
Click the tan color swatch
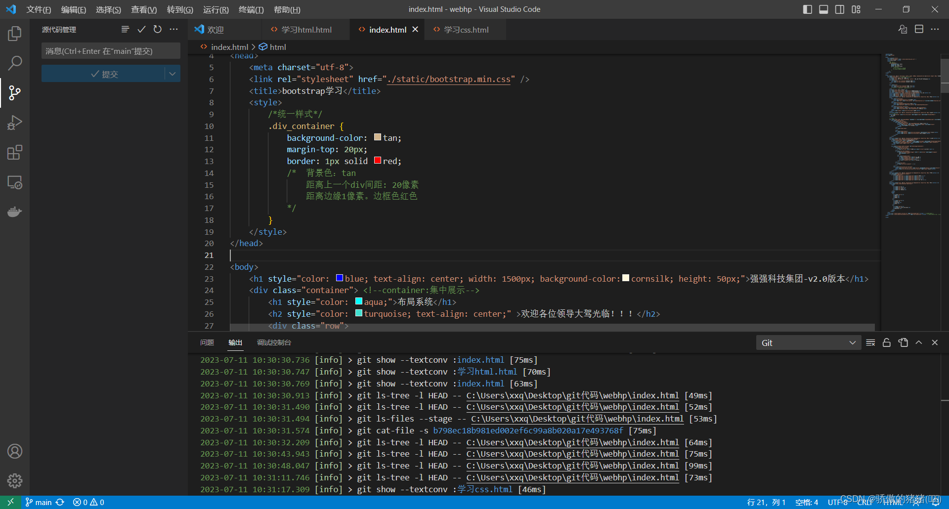pos(378,137)
